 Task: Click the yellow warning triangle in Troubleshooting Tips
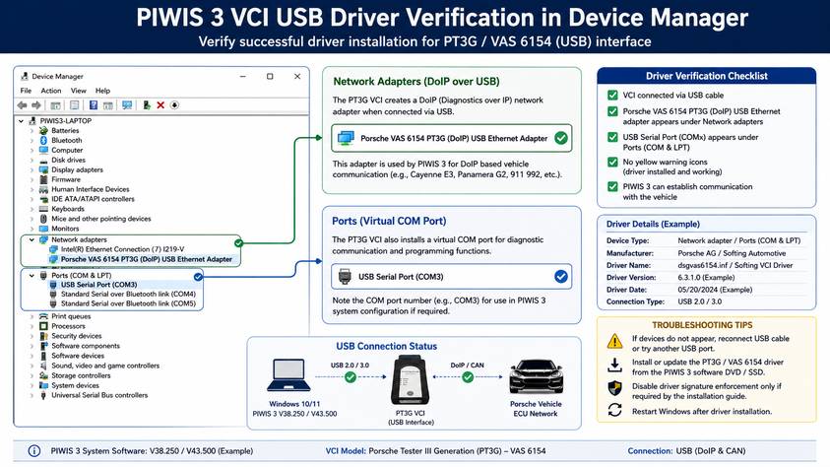click(614, 341)
